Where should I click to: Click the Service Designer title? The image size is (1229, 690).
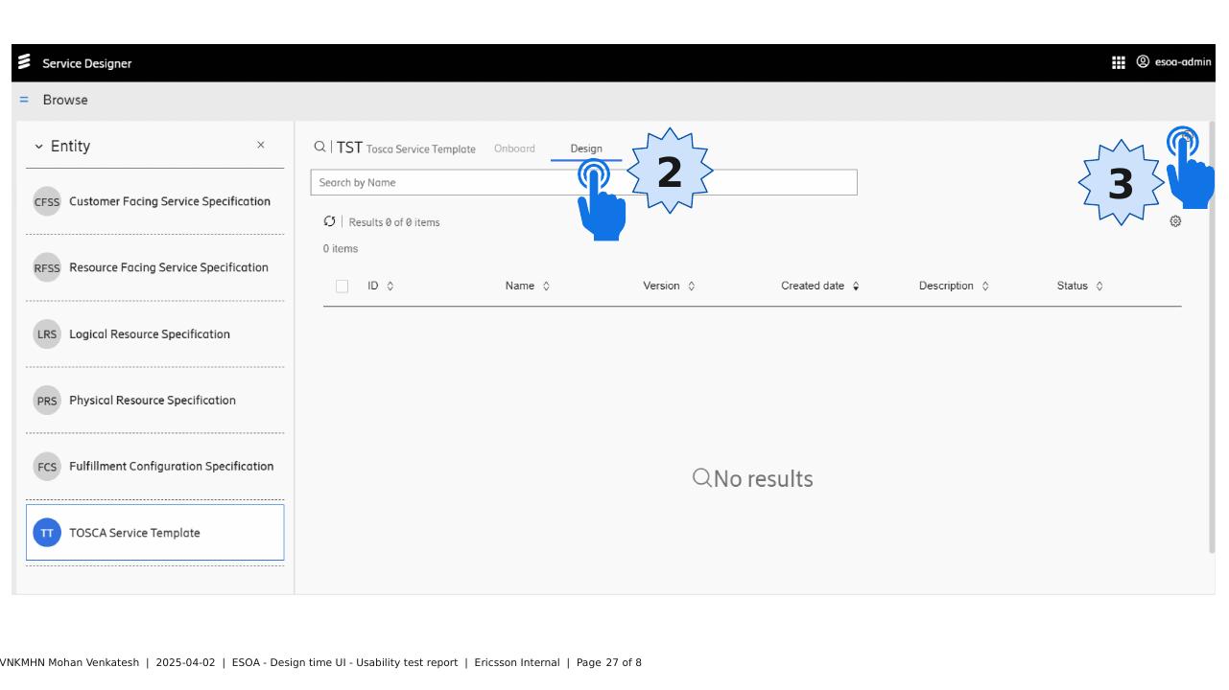pos(87,63)
